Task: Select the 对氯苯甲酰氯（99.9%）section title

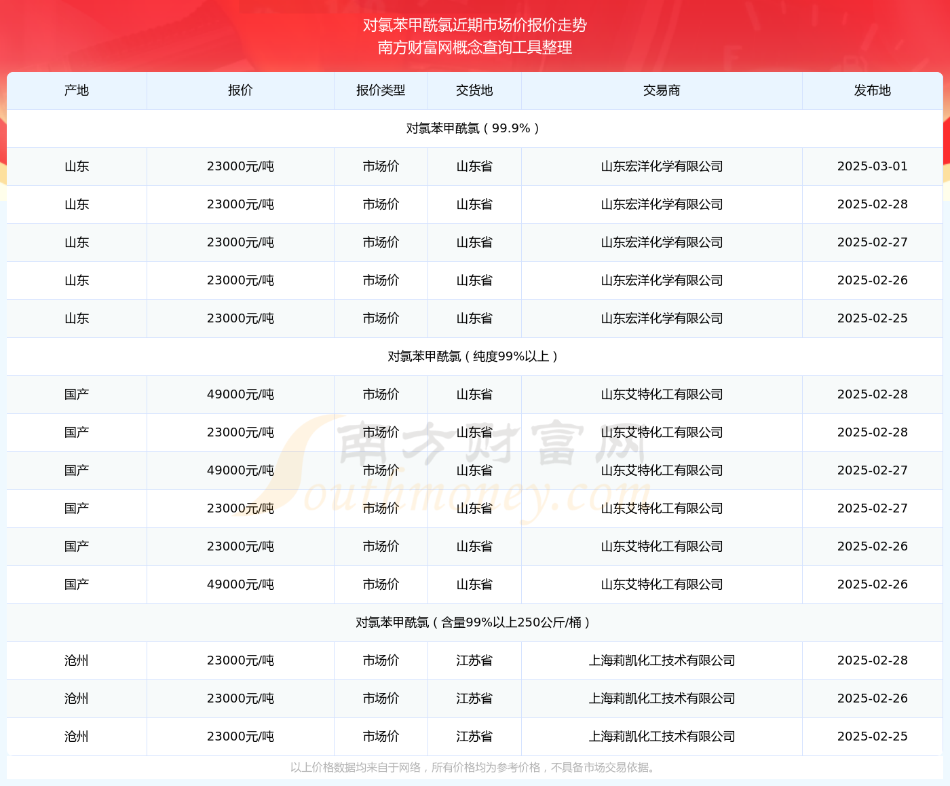Action: (x=474, y=128)
